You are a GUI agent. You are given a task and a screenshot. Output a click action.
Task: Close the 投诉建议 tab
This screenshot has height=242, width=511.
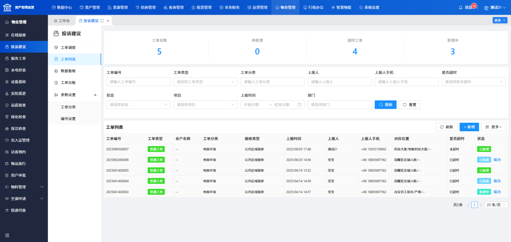coord(108,21)
